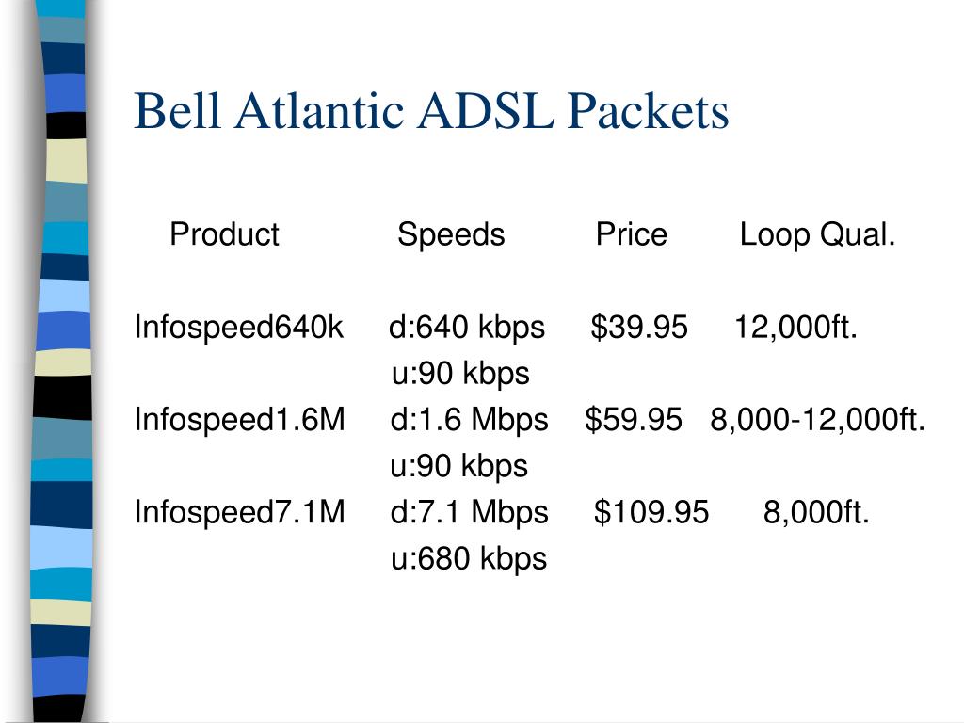Viewport: 964px width, 723px height.
Task: Click the d:7.1 Mbps speed text
Action: click(469, 513)
